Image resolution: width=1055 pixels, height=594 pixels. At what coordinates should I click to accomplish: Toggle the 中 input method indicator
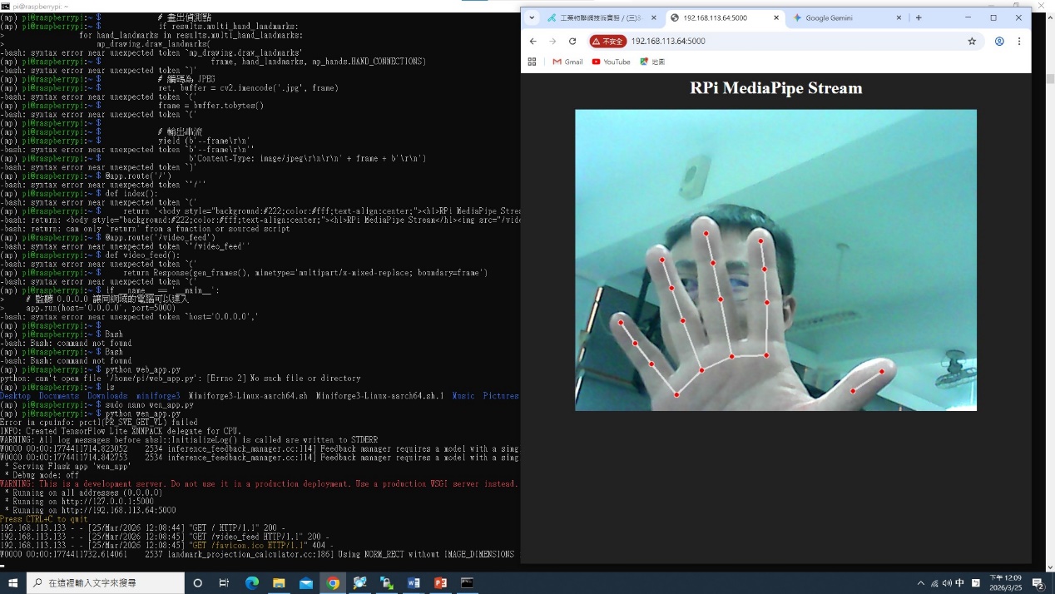960,583
